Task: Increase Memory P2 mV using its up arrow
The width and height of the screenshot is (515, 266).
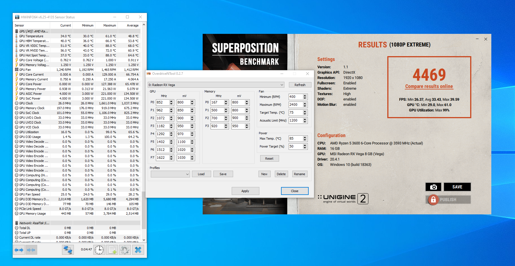Action: click(x=247, y=117)
